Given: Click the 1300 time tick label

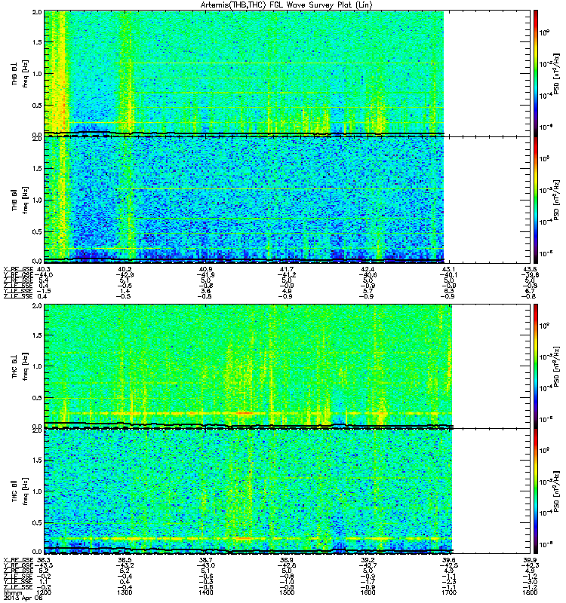Looking at the screenshot, I should [x=125, y=592].
